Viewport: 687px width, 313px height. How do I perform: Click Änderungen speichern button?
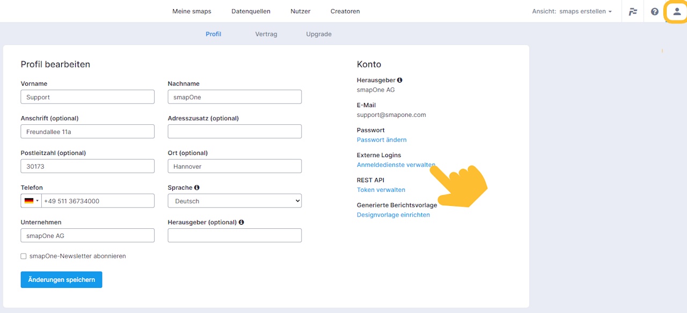click(x=61, y=280)
